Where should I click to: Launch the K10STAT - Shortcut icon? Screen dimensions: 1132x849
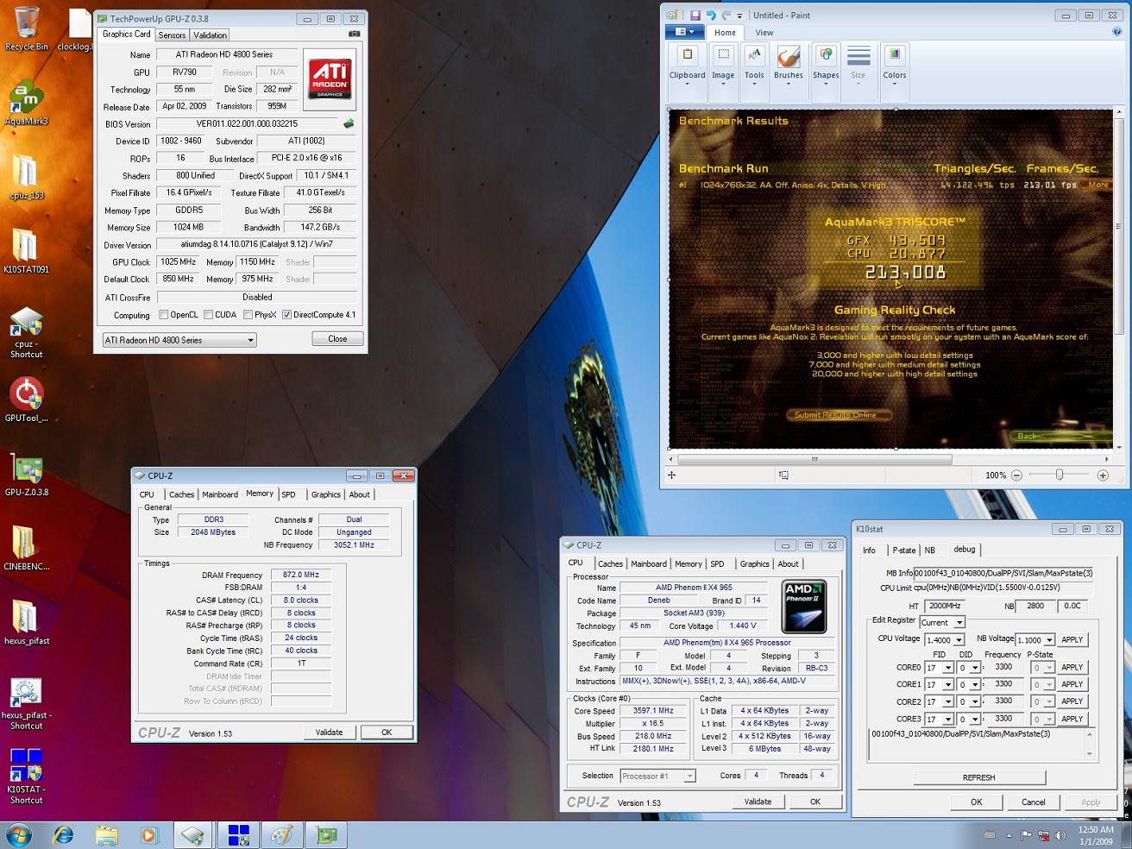click(26, 777)
